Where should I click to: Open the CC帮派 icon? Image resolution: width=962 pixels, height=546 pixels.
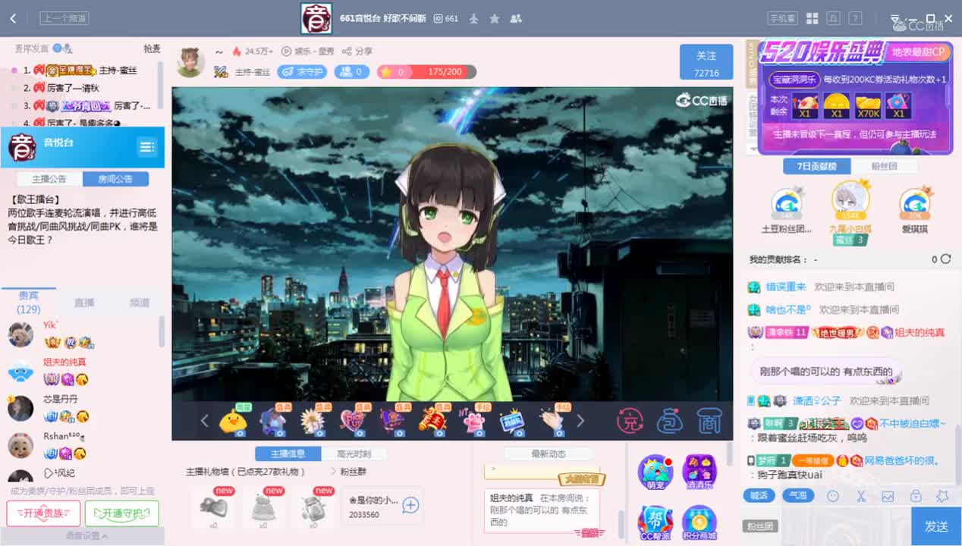point(655,523)
